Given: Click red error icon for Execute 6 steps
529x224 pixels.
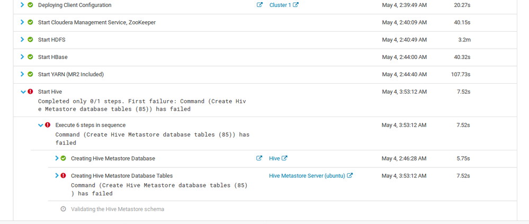Looking at the screenshot, I should (48, 125).
